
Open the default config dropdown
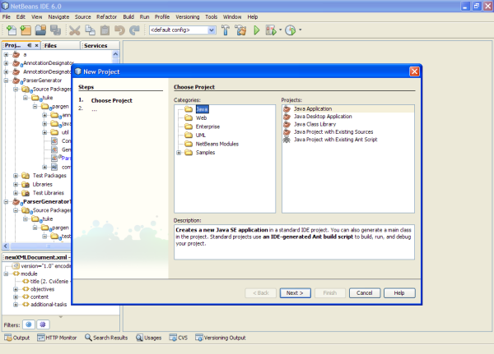pyautogui.click(x=212, y=30)
